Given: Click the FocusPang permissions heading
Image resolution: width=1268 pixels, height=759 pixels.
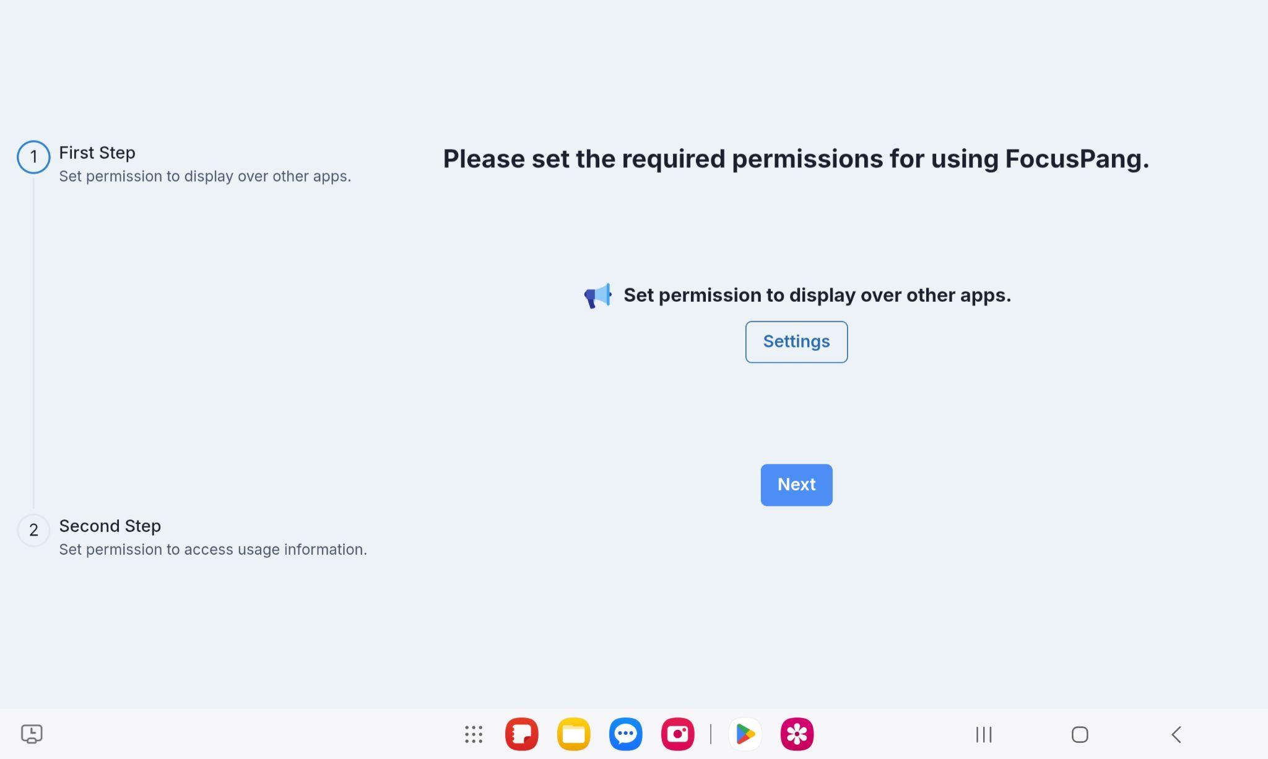Looking at the screenshot, I should 796,159.
